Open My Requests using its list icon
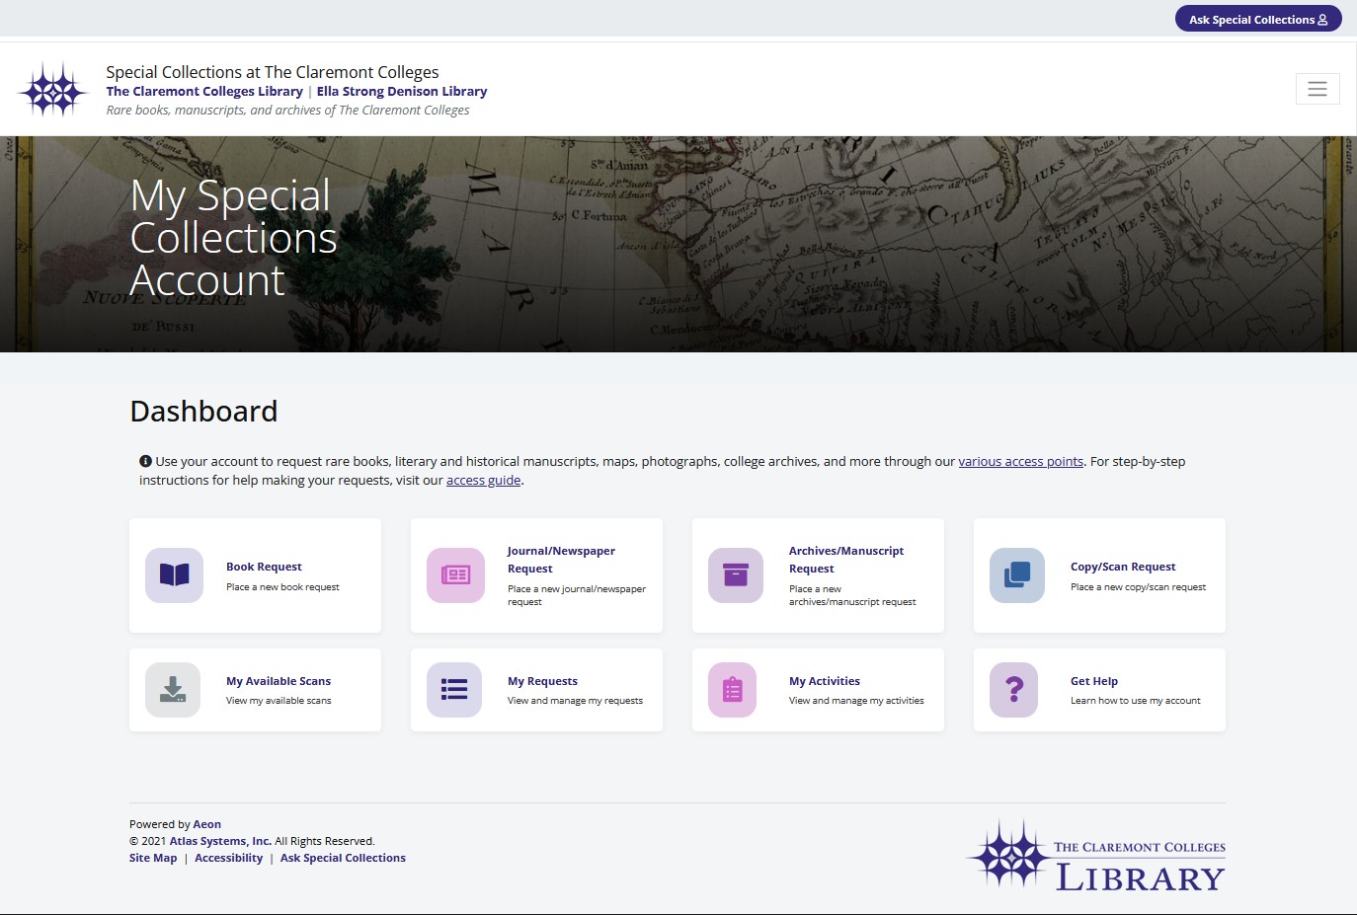Viewport: 1357px width, 915px height. (454, 690)
